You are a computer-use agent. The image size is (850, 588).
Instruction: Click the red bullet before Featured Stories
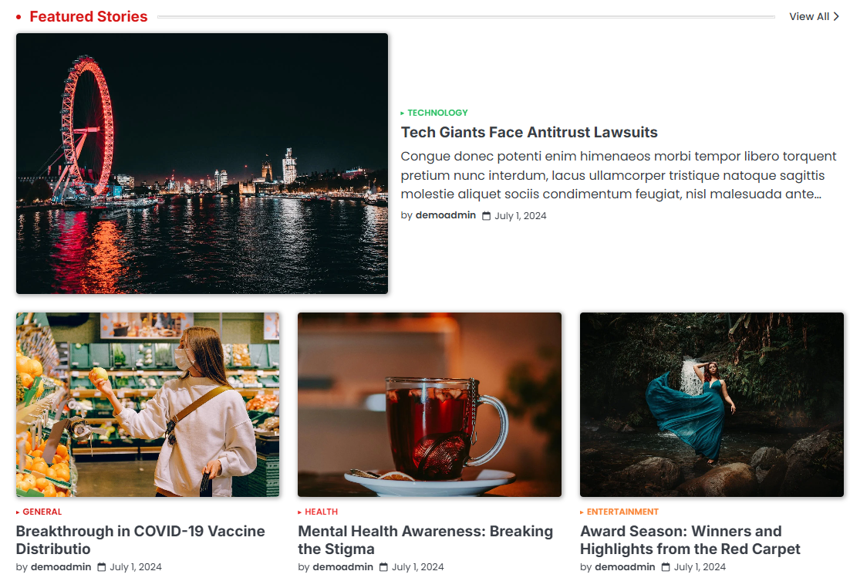coord(19,17)
